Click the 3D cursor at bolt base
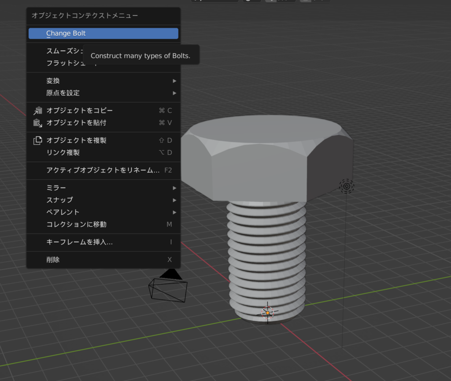Image resolution: width=451 pixels, height=381 pixels. pyautogui.click(x=267, y=313)
